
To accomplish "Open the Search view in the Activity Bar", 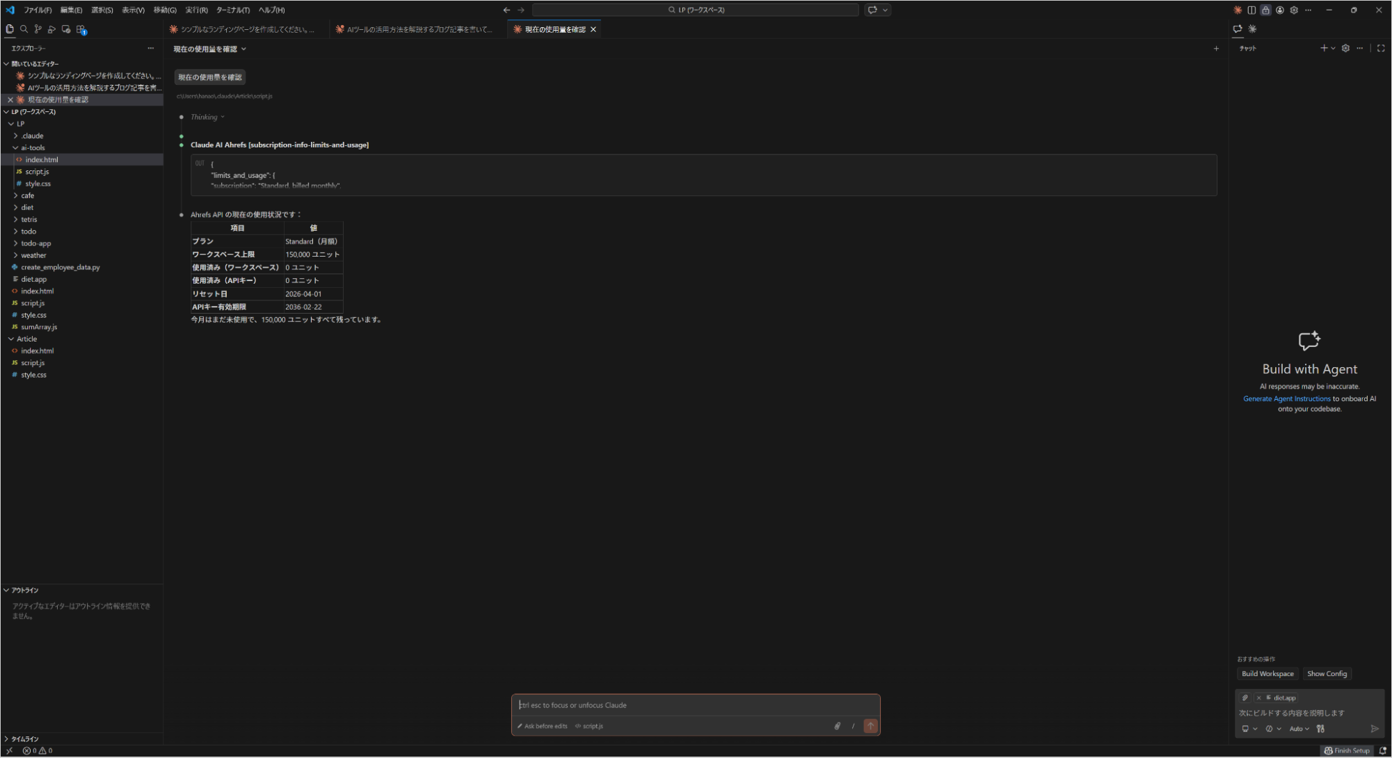I will point(24,29).
